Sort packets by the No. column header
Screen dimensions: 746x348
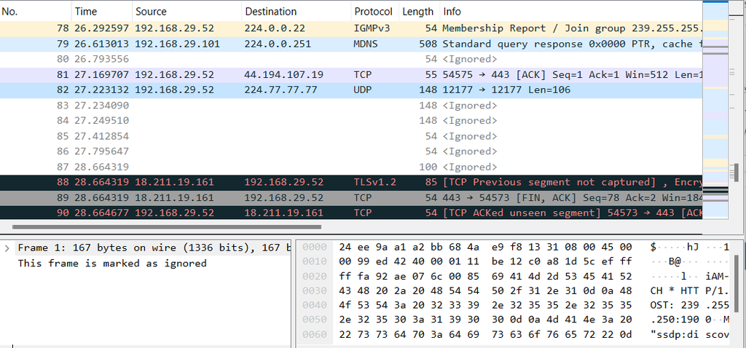(36, 12)
